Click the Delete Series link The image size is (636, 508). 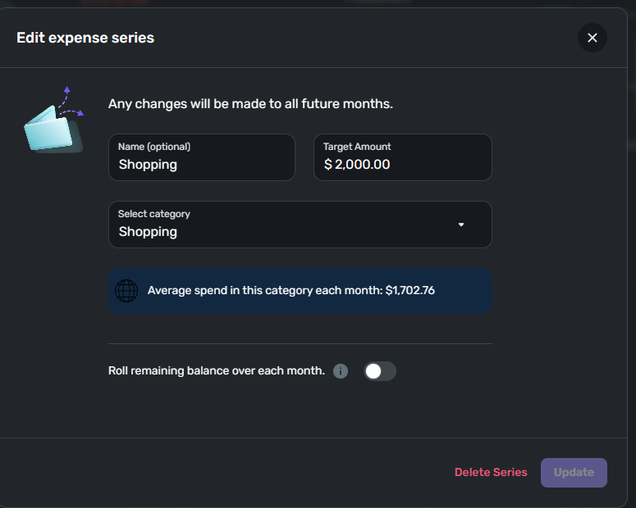491,473
